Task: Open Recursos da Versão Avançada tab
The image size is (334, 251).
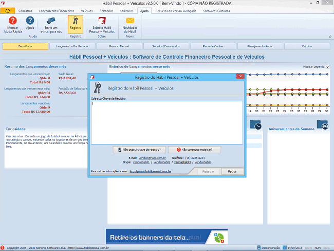Action: 176,11
